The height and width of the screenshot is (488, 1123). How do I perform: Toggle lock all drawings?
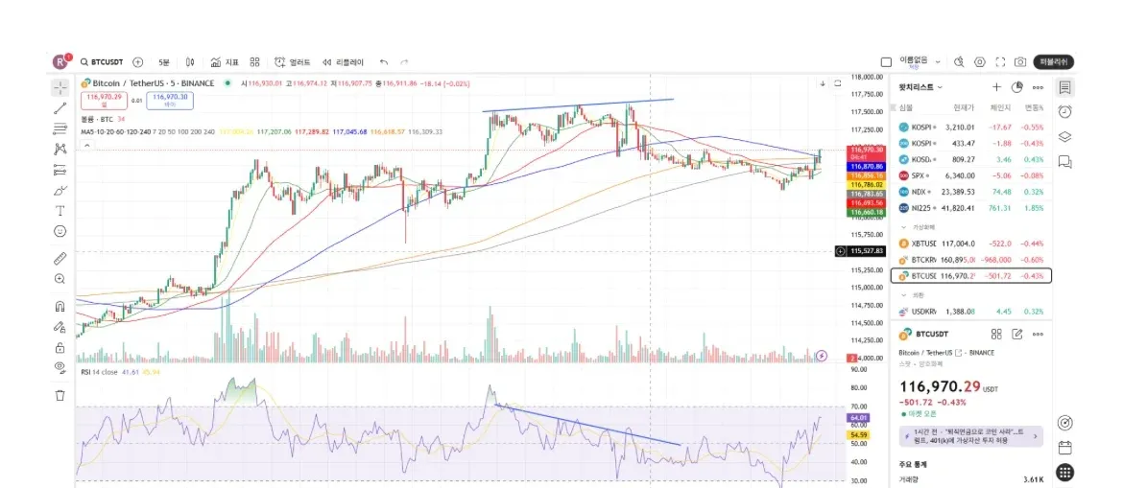pos(60,348)
